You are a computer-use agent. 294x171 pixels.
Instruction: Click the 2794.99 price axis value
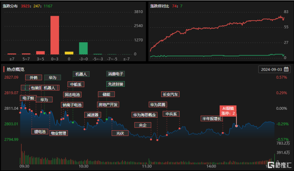click(11, 139)
